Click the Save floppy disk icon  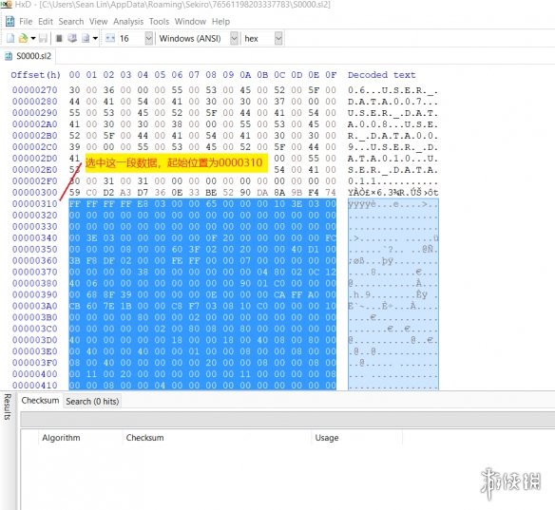click(43, 38)
